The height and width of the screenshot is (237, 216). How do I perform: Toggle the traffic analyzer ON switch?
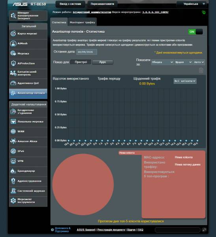195,32
